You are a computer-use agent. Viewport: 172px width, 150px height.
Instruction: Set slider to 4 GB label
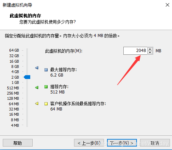[15, 72]
